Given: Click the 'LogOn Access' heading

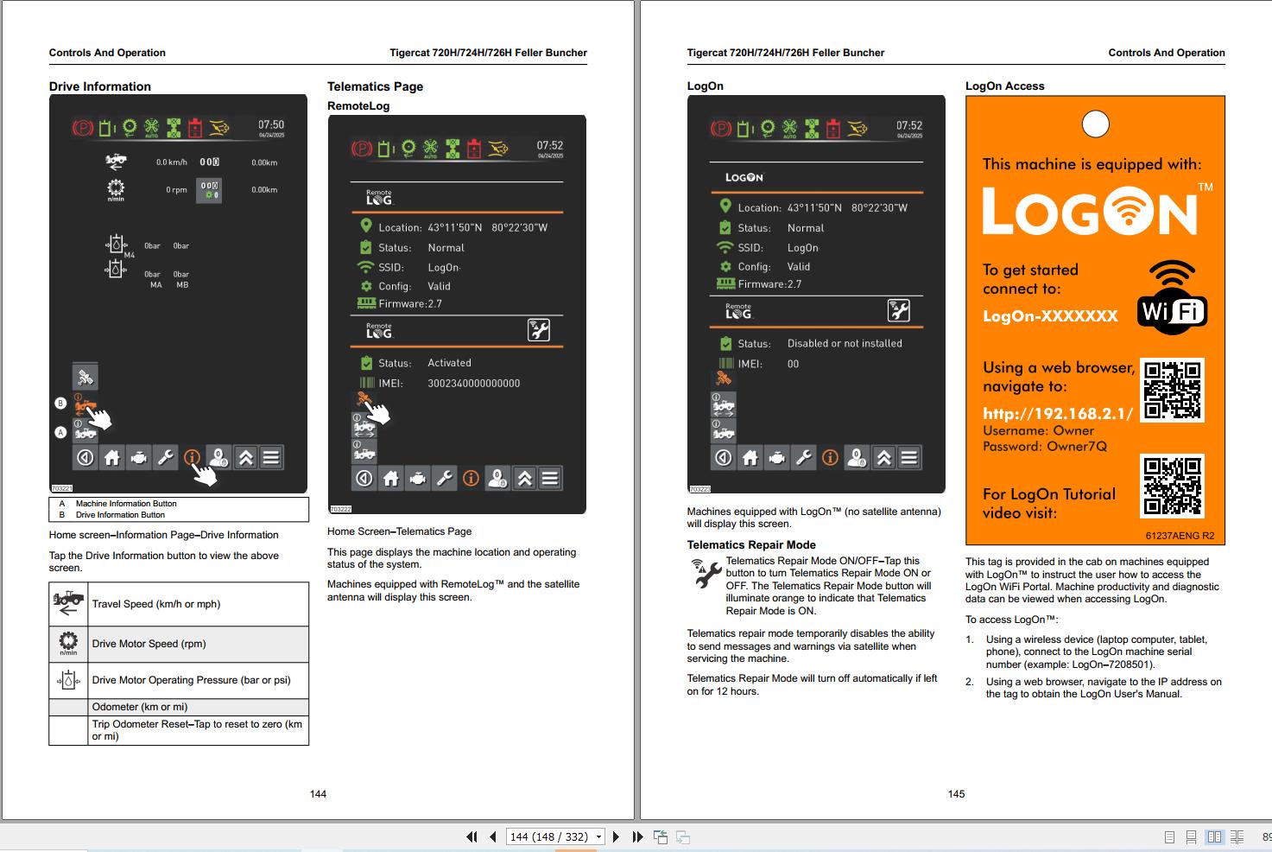Looking at the screenshot, I should (x=1005, y=86).
